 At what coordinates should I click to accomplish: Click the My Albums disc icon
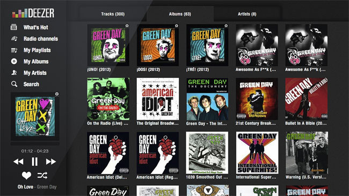pos(14,61)
